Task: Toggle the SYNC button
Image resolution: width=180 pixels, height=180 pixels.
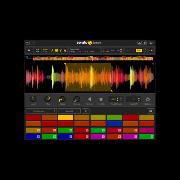Action: click(139, 50)
